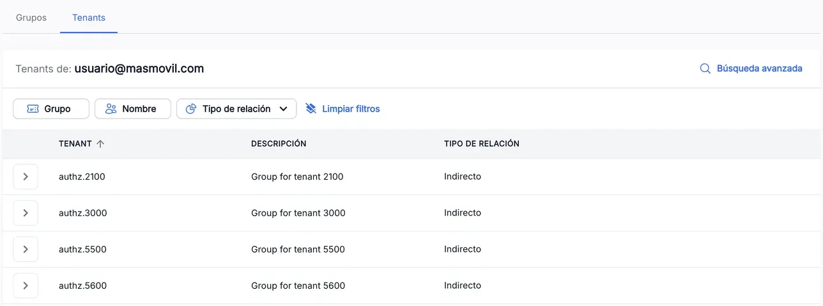823x306 pixels.
Task: Select tenant name authz.3000
Action: [83, 213]
